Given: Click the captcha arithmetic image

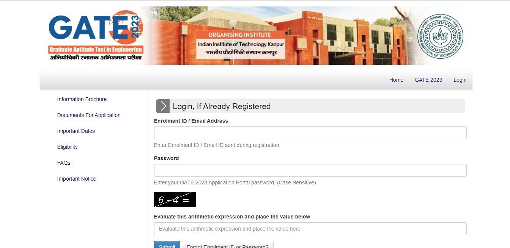Looking at the screenshot, I should (x=175, y=200).
